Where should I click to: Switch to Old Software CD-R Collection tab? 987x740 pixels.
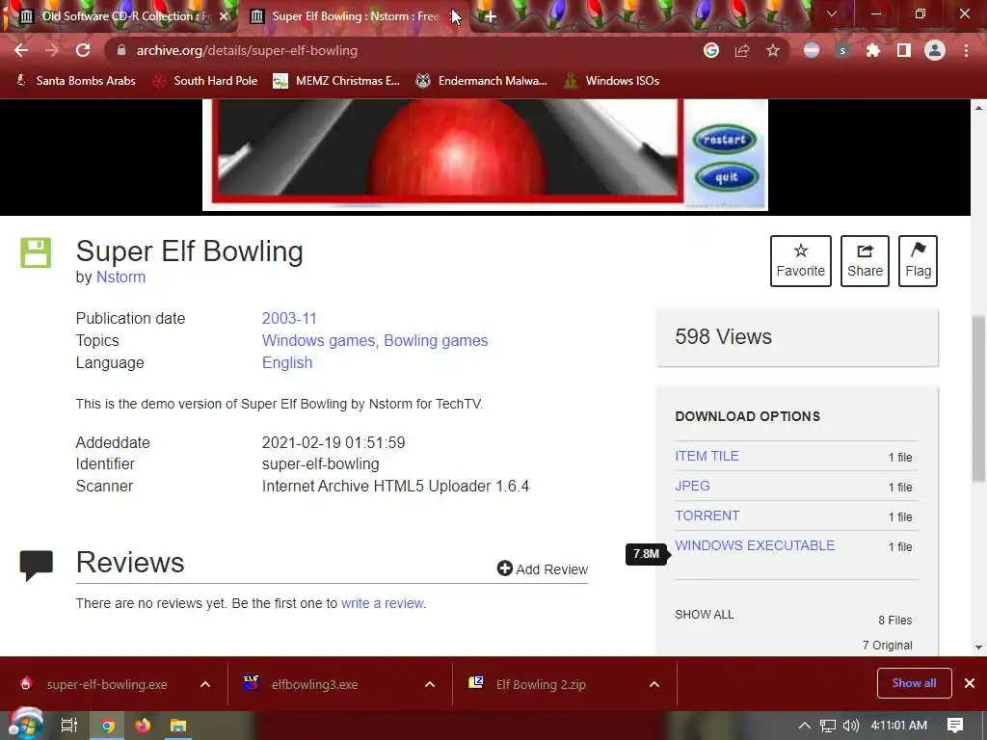coord(120,16)
